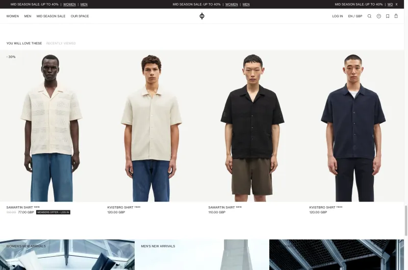Open the black Samartin Shirt product image
408x270 pixels.
coord(252,126)
